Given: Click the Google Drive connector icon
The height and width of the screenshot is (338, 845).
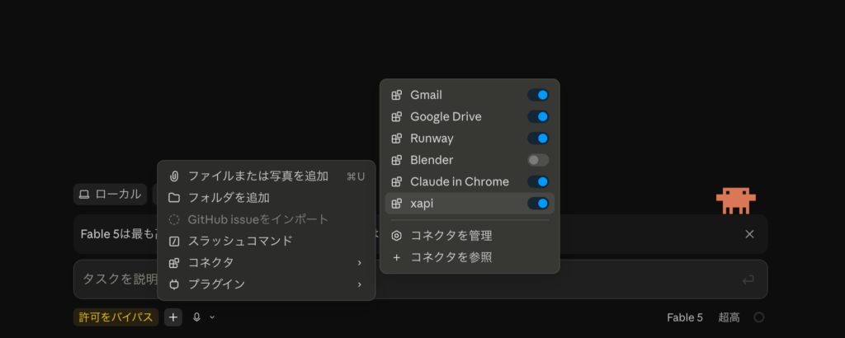Looking at the screenshot, I should pyautogui.click(x=397, y=117).
